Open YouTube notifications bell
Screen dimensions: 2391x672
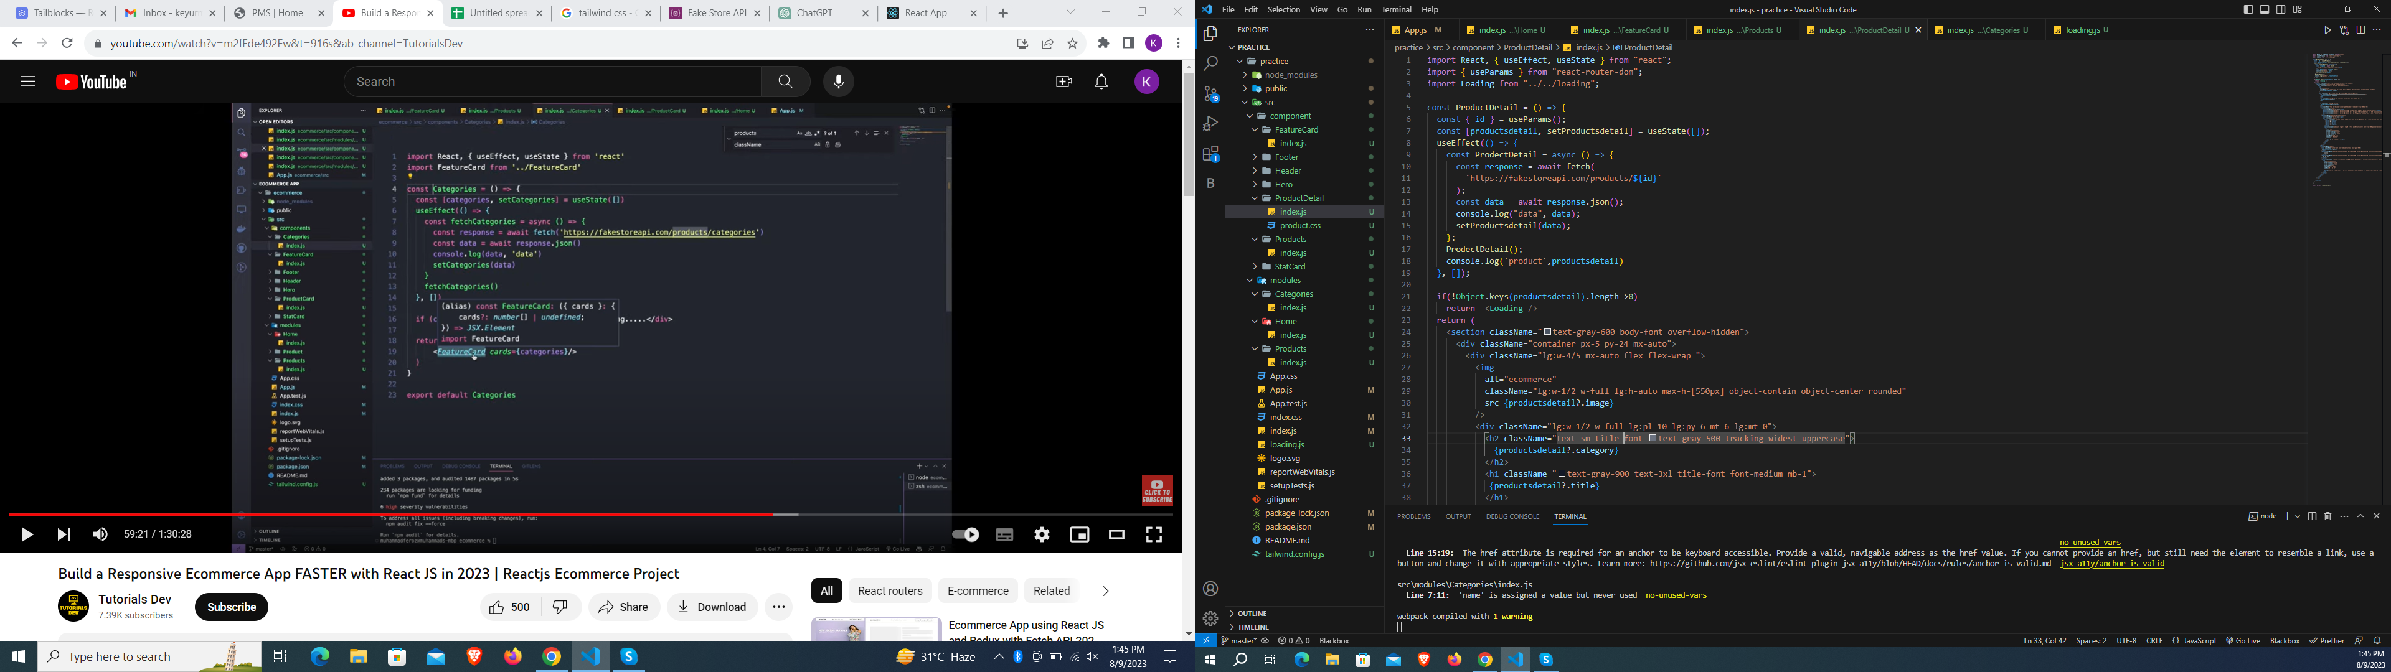tap(1101, 82)
